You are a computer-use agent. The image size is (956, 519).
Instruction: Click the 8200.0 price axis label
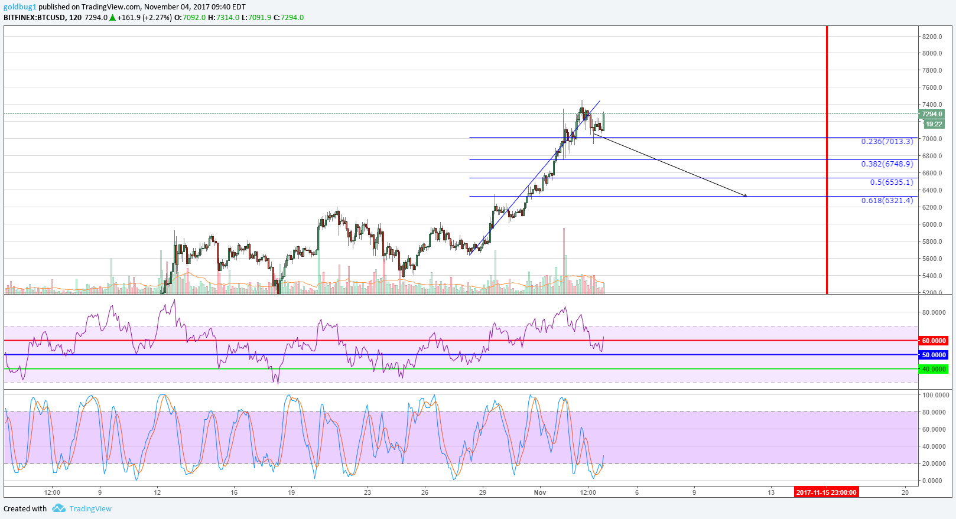[932, 37]
